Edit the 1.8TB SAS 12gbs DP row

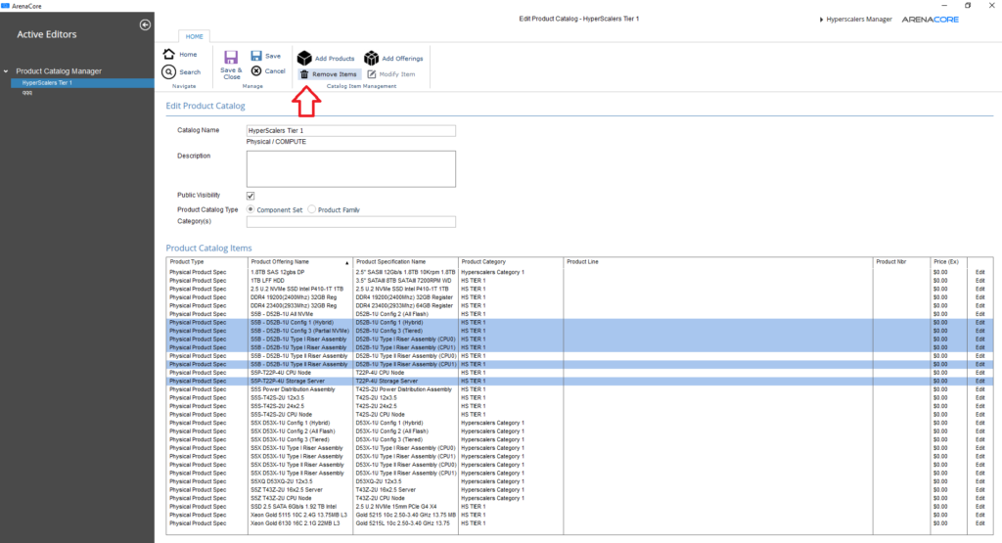point(979,272)
